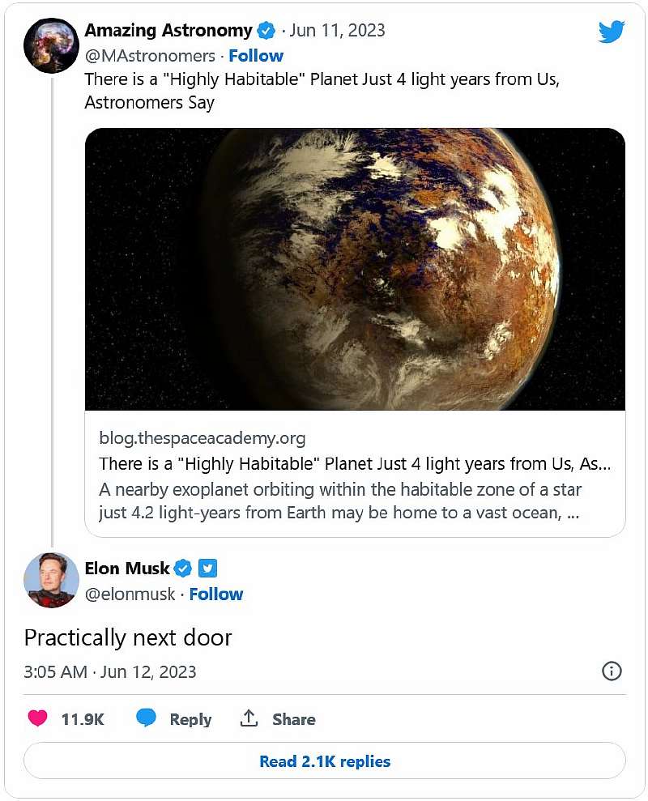Screen dimensions: 648x801
Task: Click Elon Musk's verified checkmark badge
Action: coord(184,568)
